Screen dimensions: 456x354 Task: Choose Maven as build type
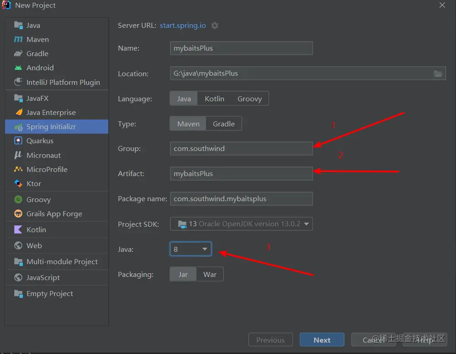coord(188,124)
